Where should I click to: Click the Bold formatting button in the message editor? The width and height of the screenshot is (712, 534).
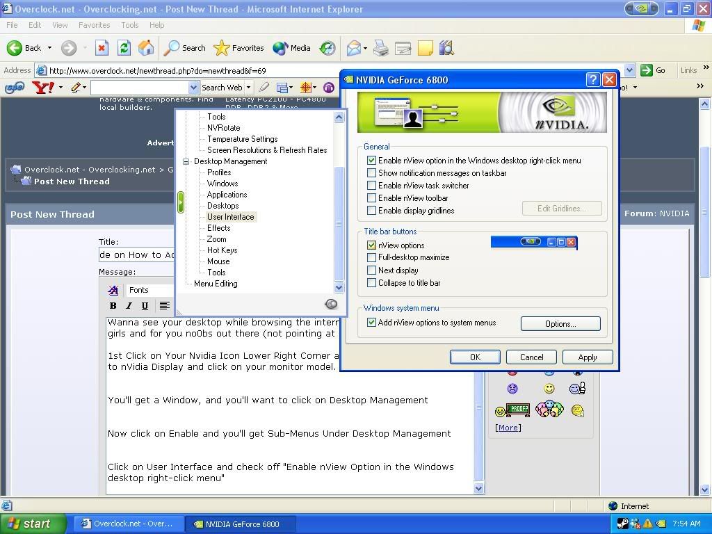click(113, 306)
